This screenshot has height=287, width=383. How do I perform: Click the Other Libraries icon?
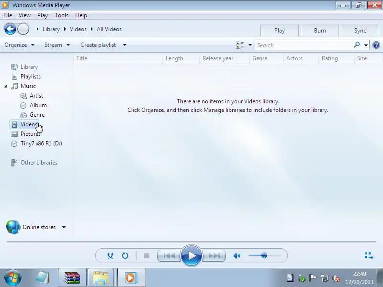coord(14,163)
